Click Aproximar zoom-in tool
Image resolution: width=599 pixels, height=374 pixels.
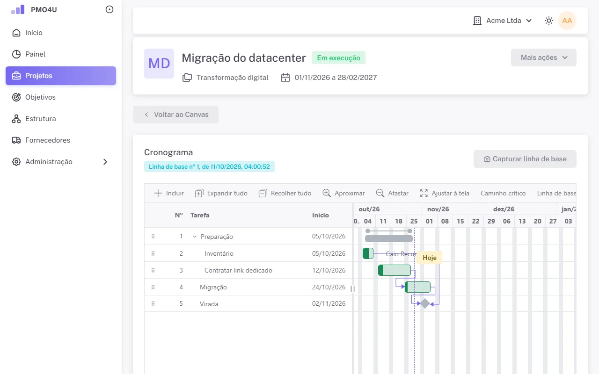(344, 193)
